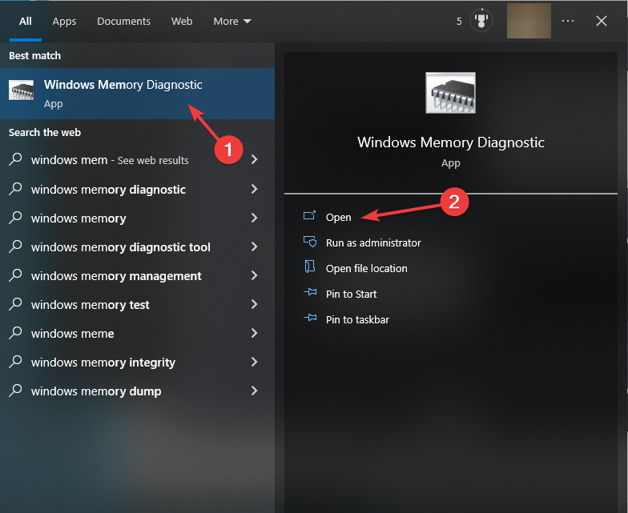Image resolution: width=628 pixels, height=513 pixels.
Task: Expand 'windows memory diagnostic tool' chevron
Action: 255,246
